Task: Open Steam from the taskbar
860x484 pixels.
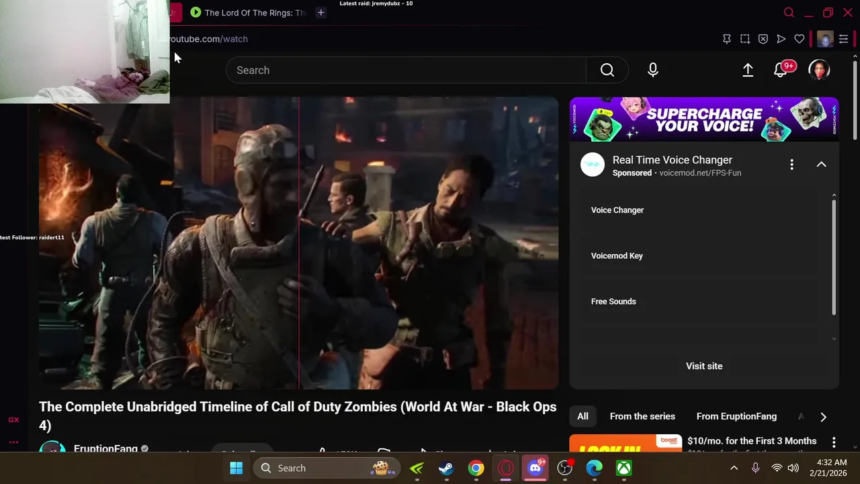Action: (446, 468)
